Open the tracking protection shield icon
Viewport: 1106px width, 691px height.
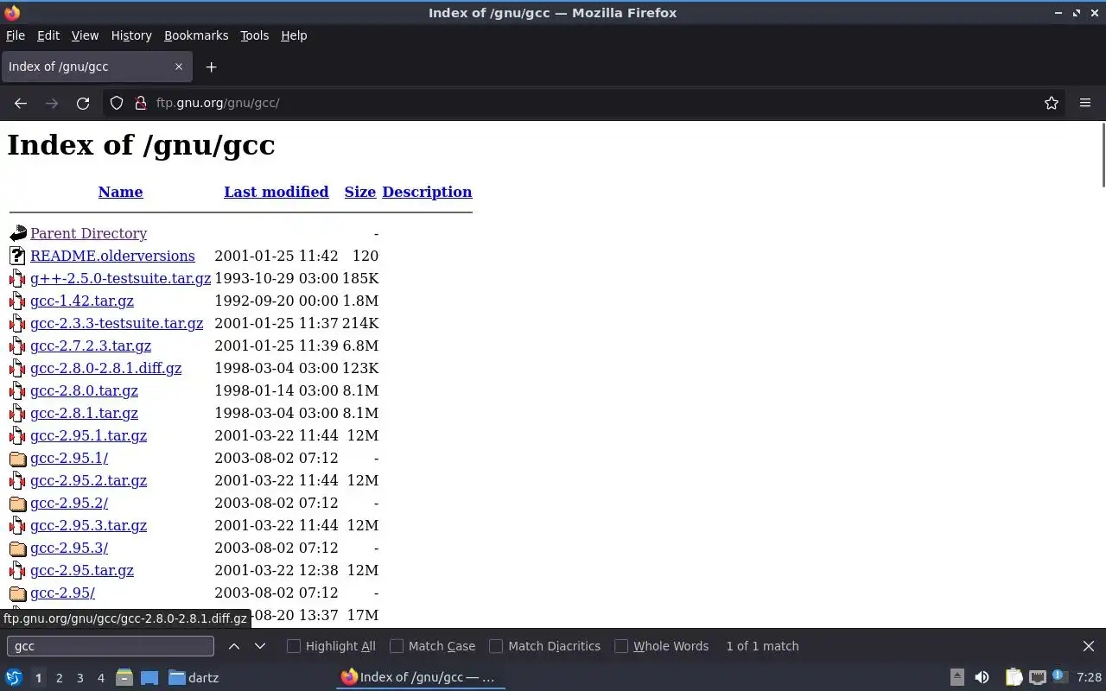point(117,103)
